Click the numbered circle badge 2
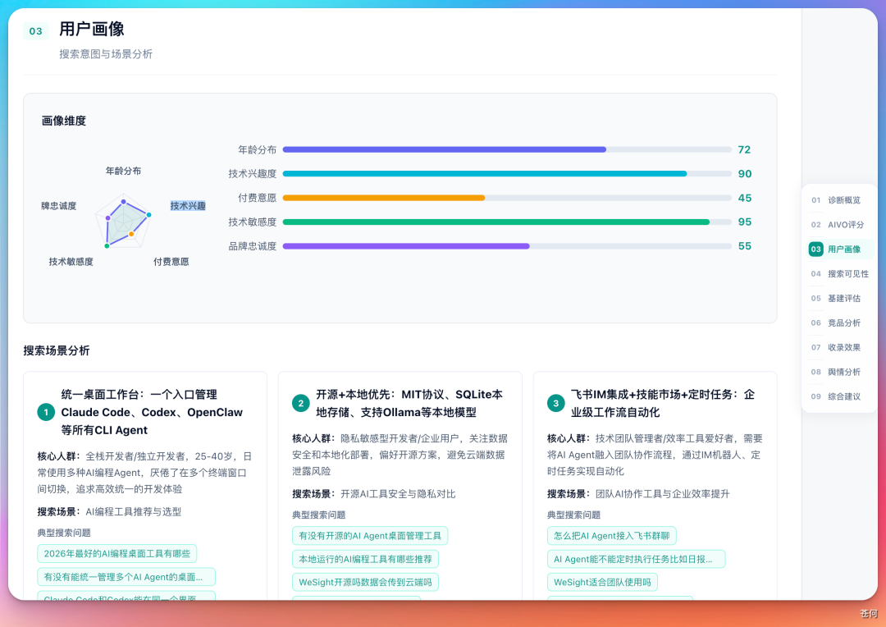This screenshot has height=627, width=886. [300, 403]
